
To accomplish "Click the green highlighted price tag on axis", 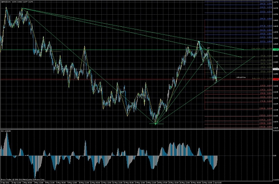I will pyautogui.click(x=276, y=50).
